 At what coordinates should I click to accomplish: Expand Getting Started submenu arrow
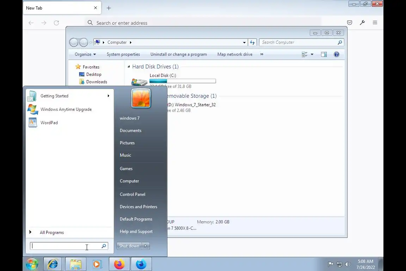[x=109, y=96]
